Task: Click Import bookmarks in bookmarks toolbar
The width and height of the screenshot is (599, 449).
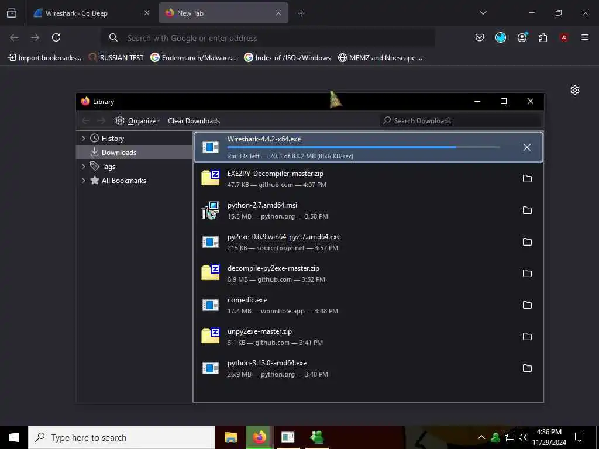Action: pyautogui.click(x=44, y=58)
